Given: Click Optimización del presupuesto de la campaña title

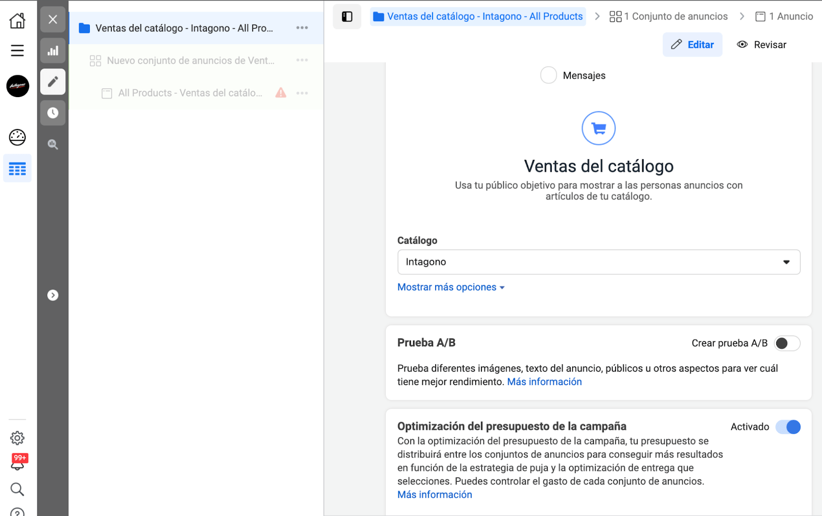Looking at the screenshot, I should pos(512,426).
